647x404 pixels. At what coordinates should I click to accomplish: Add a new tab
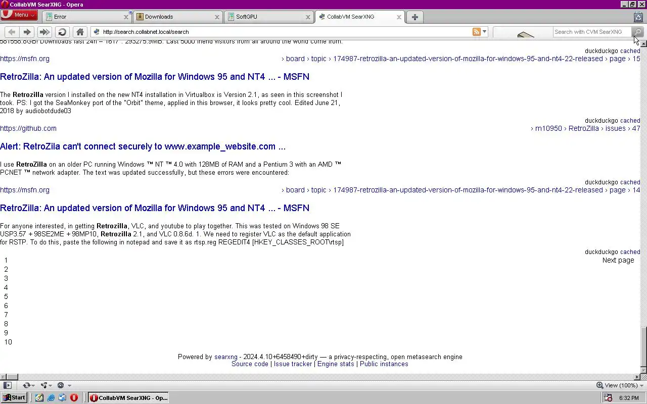[414, 17]
